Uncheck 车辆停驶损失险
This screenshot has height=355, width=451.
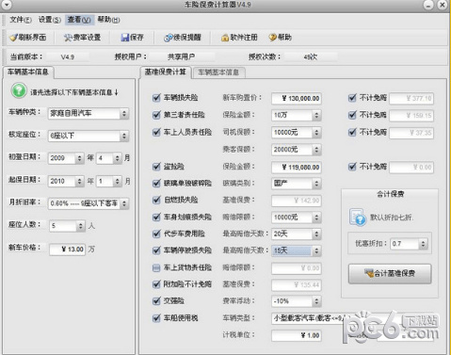[x=156, y=250]
